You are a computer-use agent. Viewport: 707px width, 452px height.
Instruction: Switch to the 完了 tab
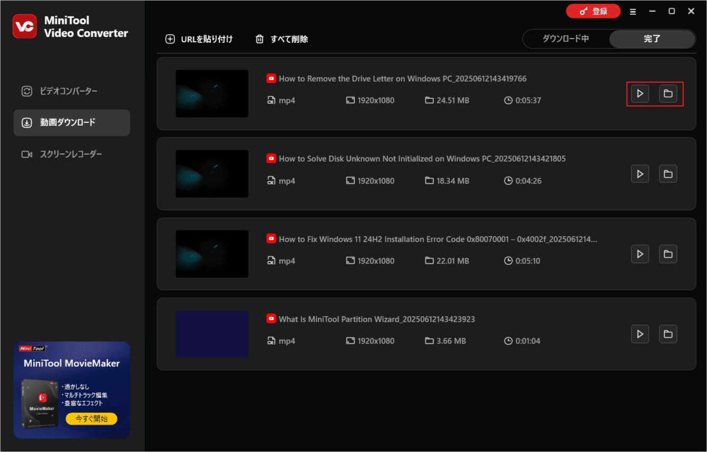652,39
